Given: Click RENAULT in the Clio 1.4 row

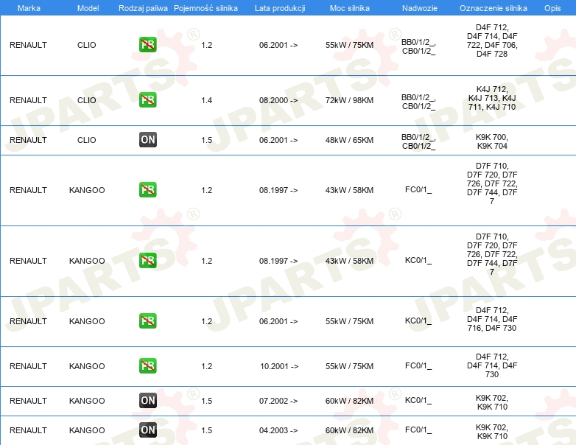Looking at the screenshot, I should (28, 100).
